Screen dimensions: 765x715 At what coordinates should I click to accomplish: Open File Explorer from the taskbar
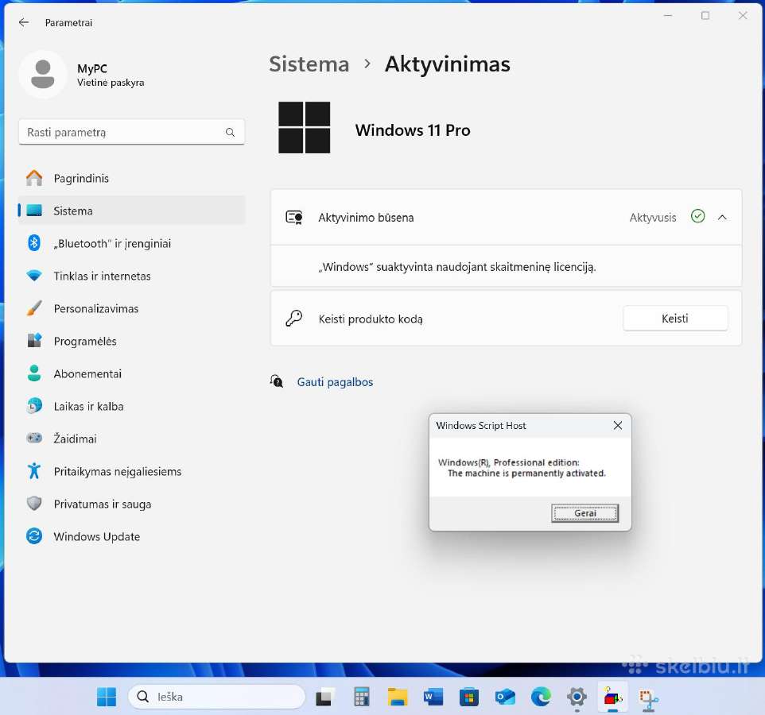(398, 698)
